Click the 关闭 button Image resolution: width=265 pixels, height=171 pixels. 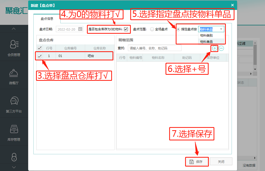coord(221,162)
